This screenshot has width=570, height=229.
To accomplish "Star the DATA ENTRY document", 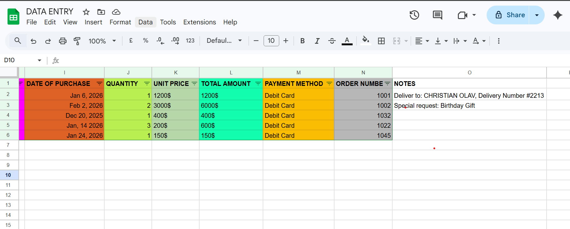I will tap(86, 12).
